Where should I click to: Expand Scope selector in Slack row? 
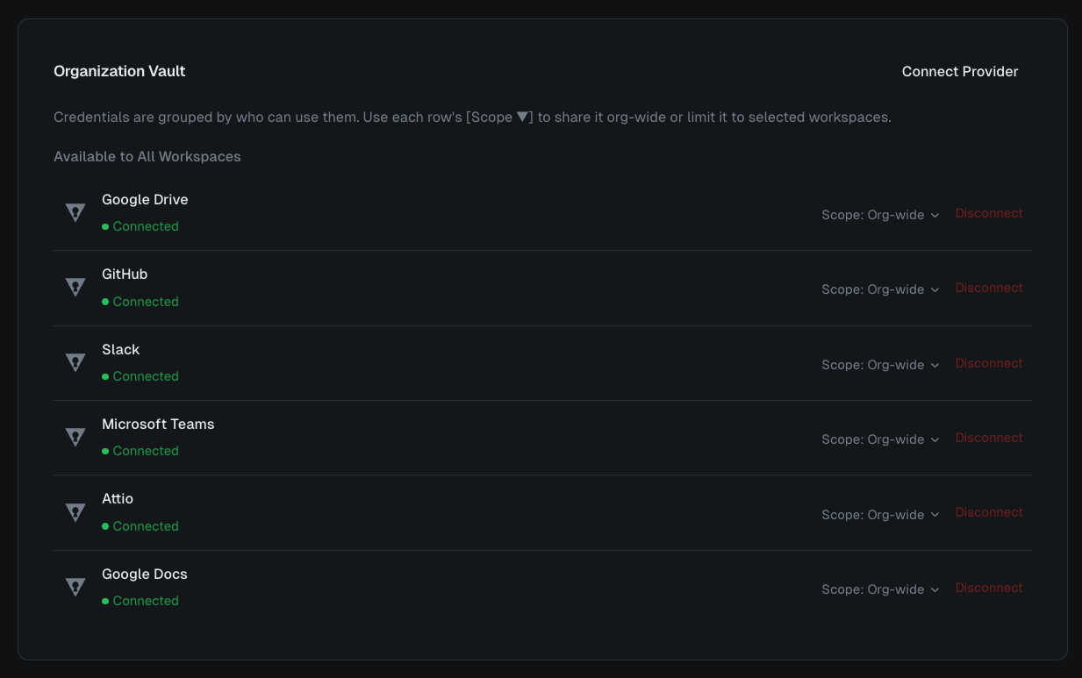click(x=880, y=365)
